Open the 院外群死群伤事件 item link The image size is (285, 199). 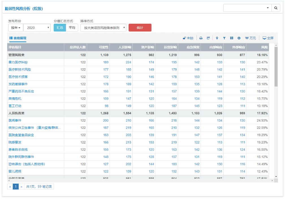[x=21, y=157]
